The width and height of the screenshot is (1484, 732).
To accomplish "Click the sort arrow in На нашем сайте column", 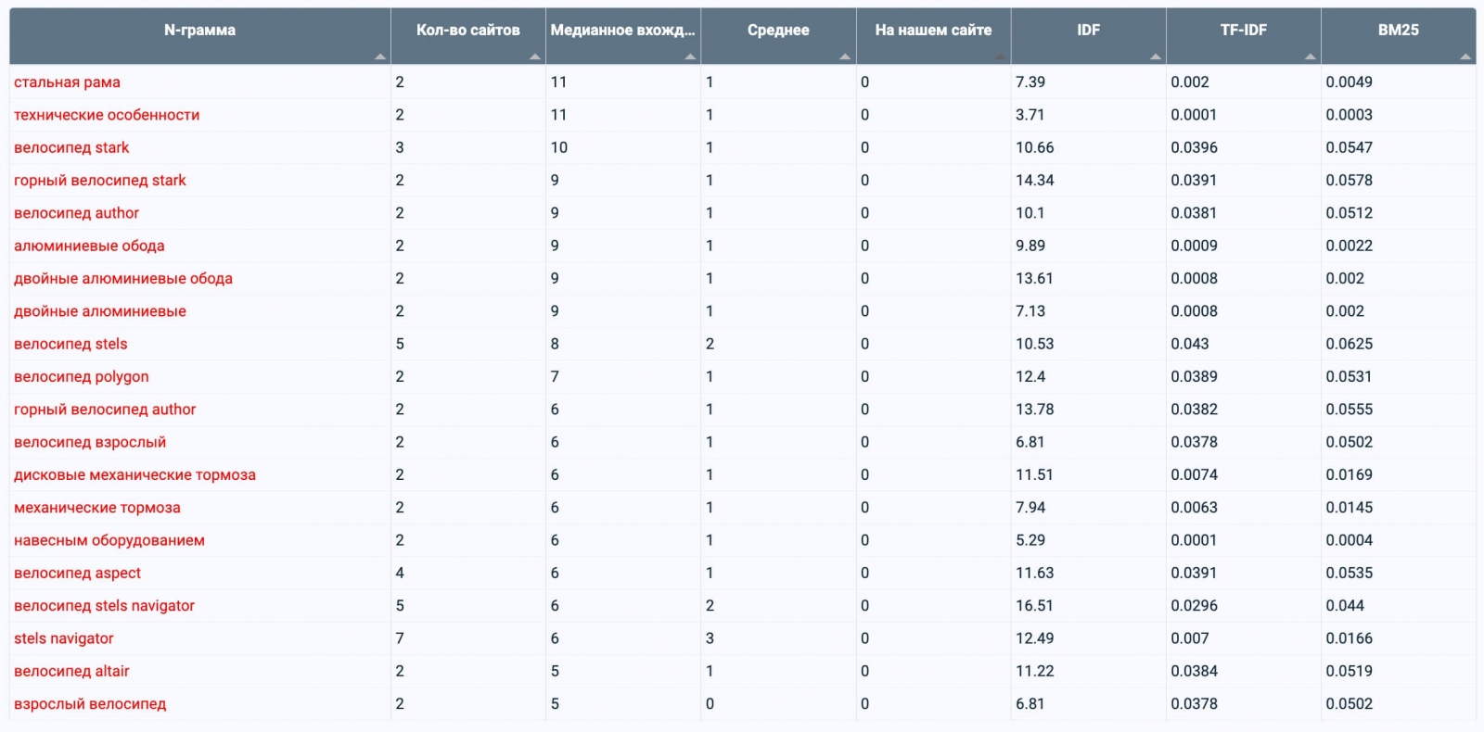I will click(x=1000, y=57).
